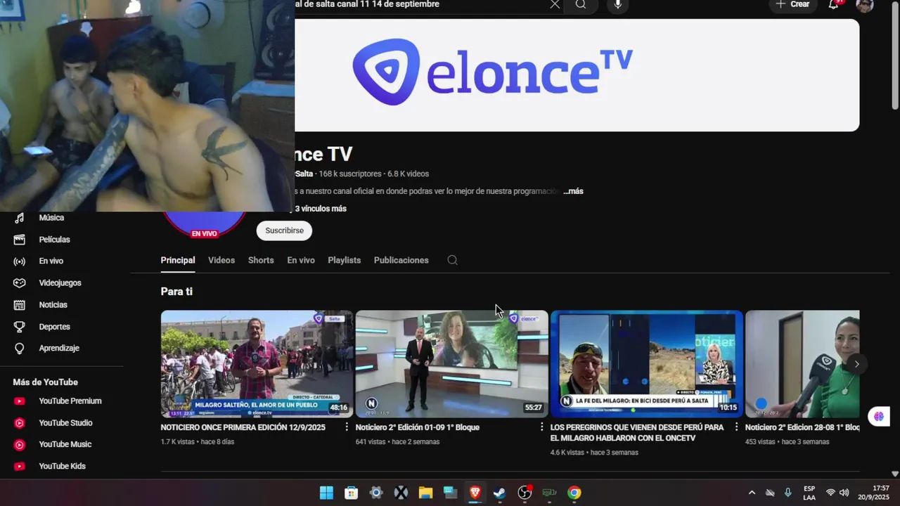
Task: Open the Windows Start menu
Action: [327, 493]
